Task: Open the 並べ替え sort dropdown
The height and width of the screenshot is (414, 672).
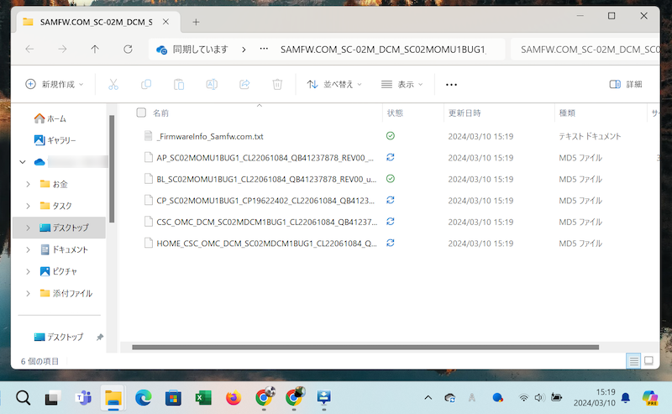Action: pyautogui.click(x=334, y=85)
